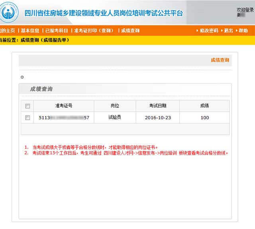The image size is (255, 229).
Task: Click the 修改密码 link
Action: pyautogui.click(x=209, y=31)
